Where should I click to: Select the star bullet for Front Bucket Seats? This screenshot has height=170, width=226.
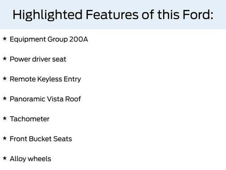click(x=5, y=139)
